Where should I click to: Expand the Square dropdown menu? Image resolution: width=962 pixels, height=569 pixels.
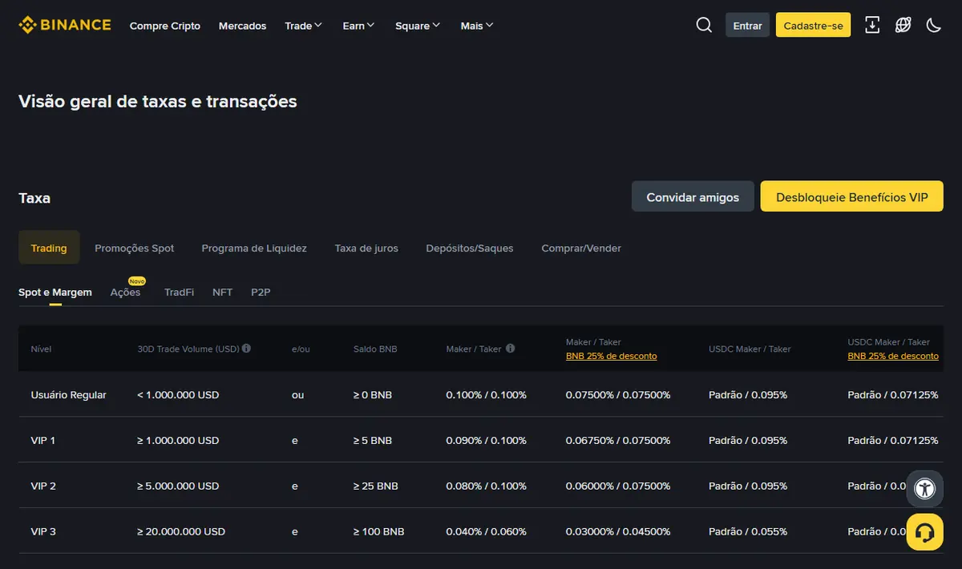pyautogui.click(x=418, y=26)
